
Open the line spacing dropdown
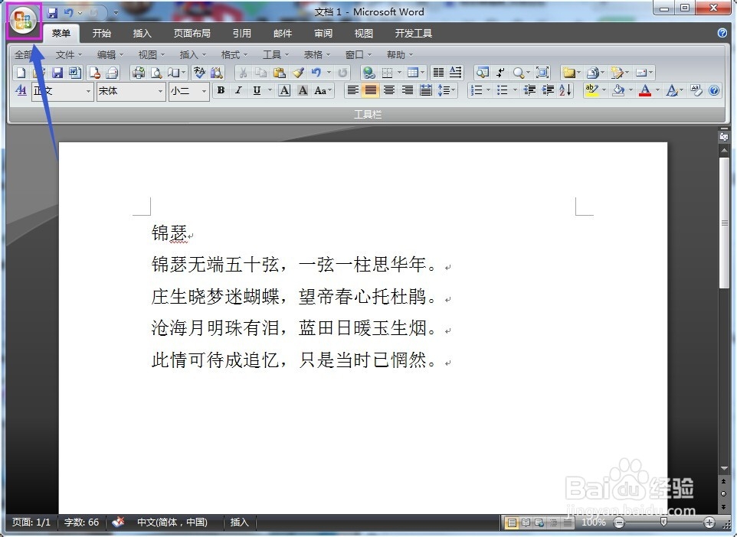coord(446,90)
